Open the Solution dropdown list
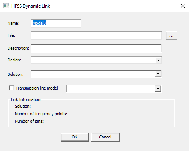The height and width of the screenshot is (151, 189). 158,74
